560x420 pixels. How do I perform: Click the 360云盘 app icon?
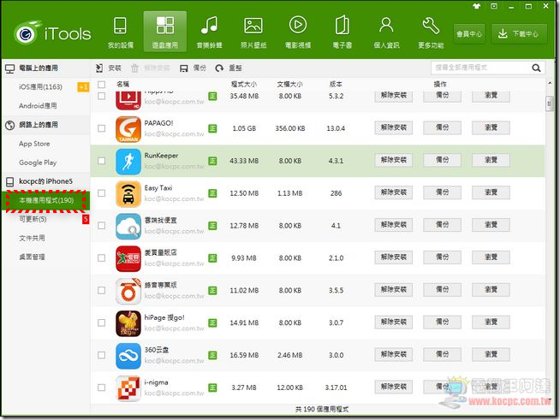click(128, 356)
